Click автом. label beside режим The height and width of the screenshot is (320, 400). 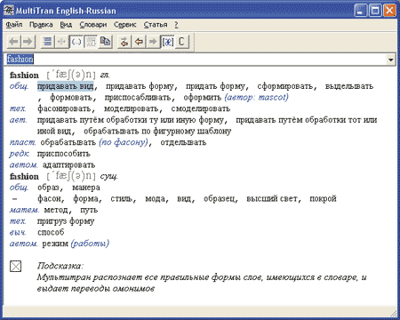tap(24, 244)
